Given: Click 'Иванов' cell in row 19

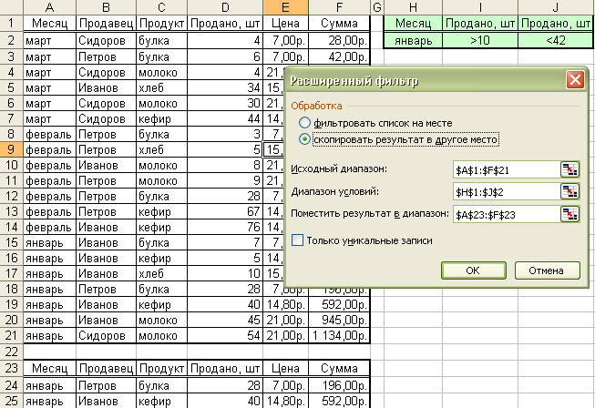Looking at the screenshot, I should pyautogui.click(x=106, y=304).
